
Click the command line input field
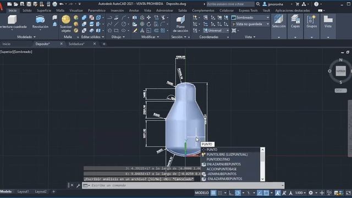pos(183,185)
